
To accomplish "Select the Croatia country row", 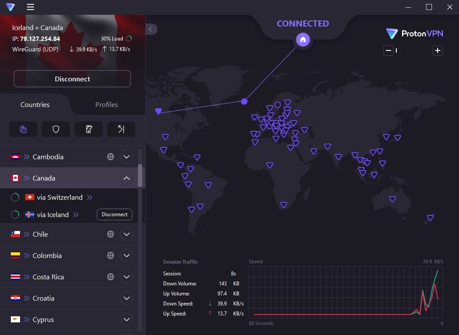I will tap(69, 298).
